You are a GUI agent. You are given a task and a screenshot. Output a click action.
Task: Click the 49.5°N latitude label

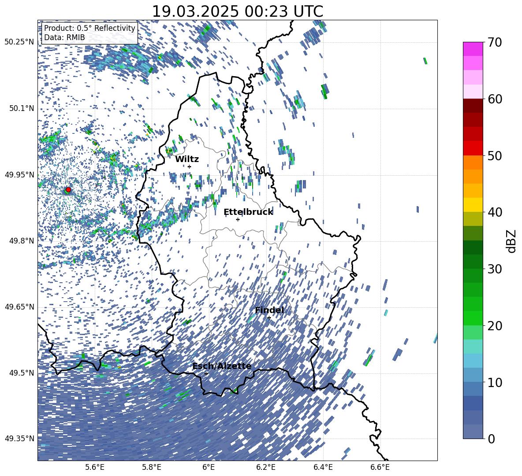[22, 373]
